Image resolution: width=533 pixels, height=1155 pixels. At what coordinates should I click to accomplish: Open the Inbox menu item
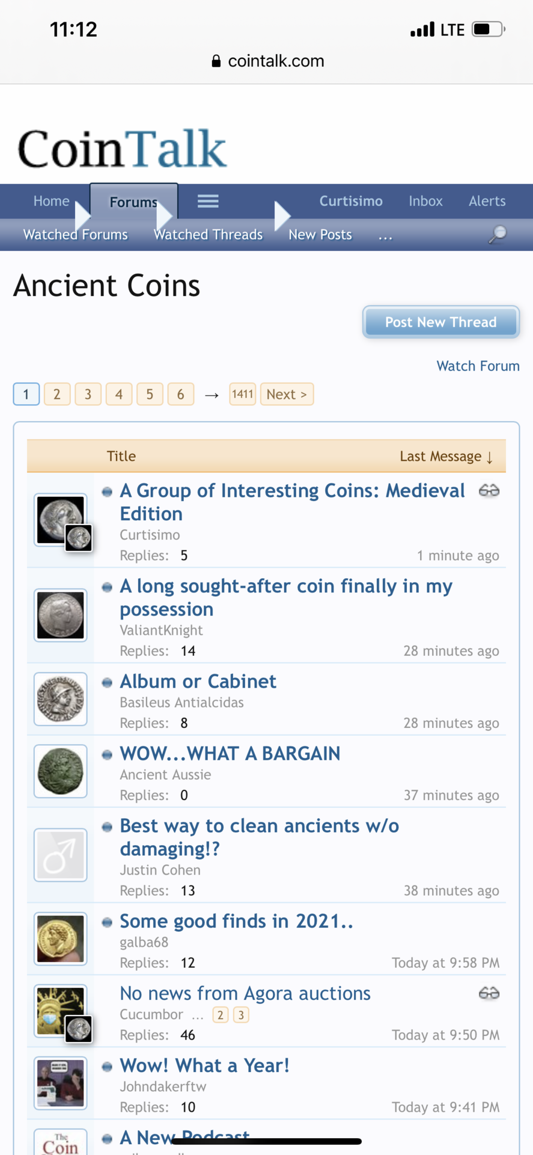[x=425, y=201]
